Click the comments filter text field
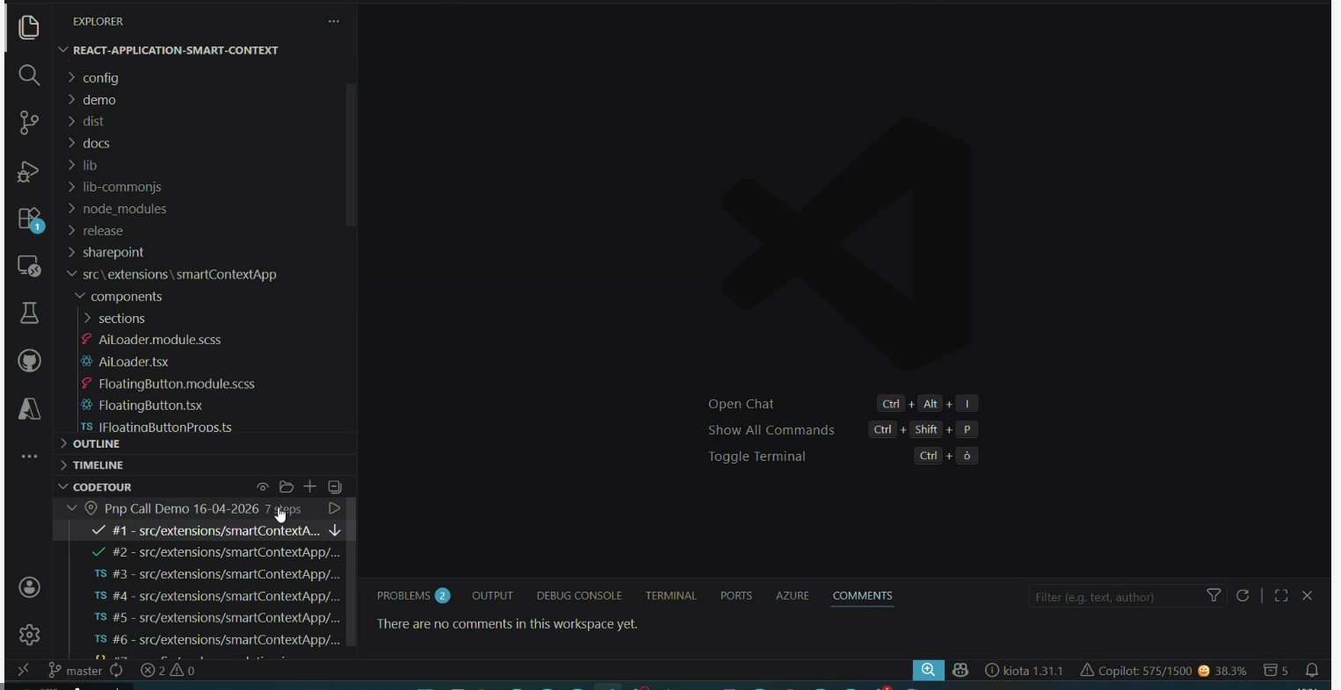 pyautogui.click(x=1114, y=597)
